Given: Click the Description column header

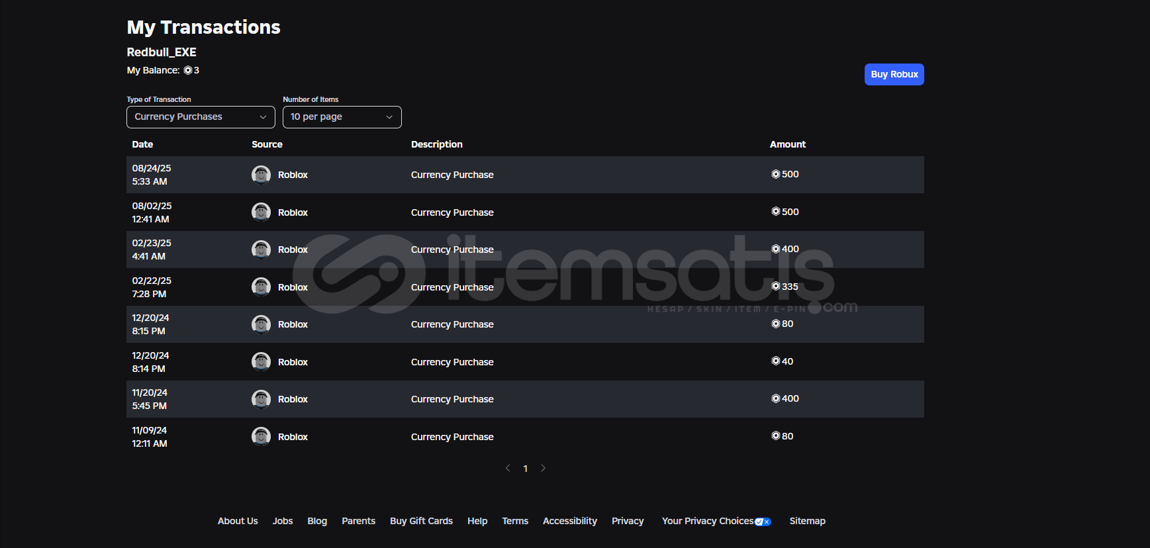Looking at the screenshot, I should (x=437, y=144).
